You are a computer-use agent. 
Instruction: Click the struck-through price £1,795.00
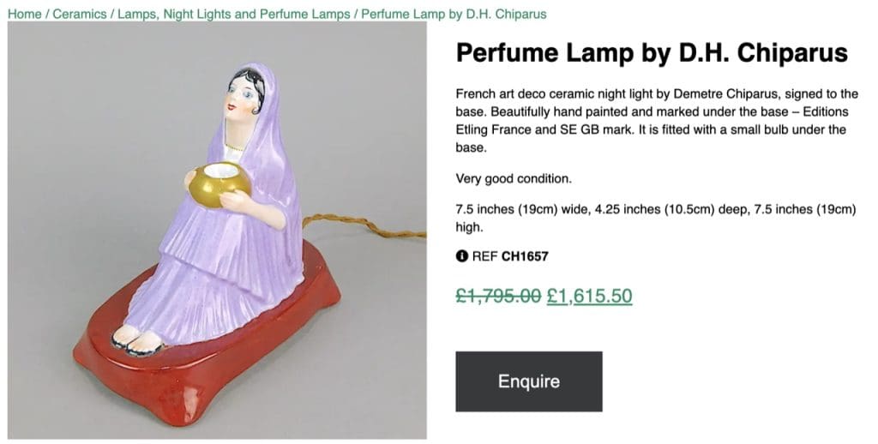498,296
